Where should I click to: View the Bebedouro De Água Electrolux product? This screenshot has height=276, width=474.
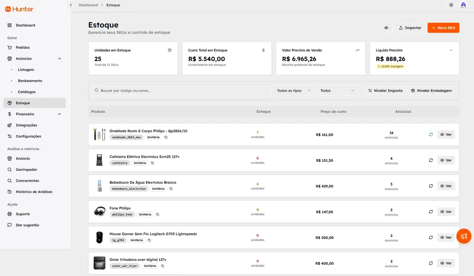[446, 186]
